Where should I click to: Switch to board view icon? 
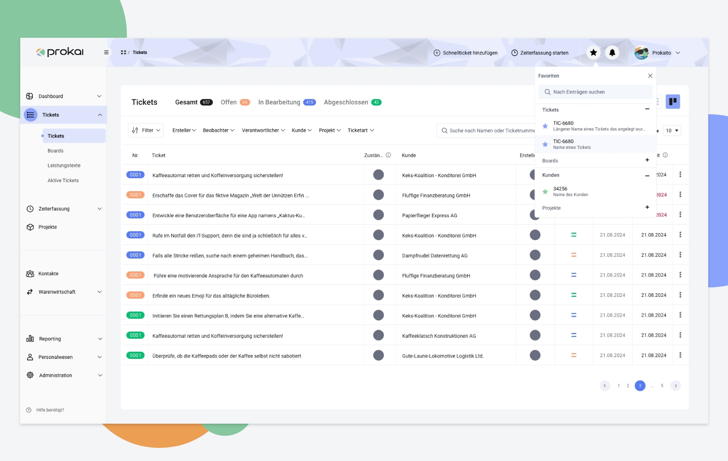click(x=673, y=102)
